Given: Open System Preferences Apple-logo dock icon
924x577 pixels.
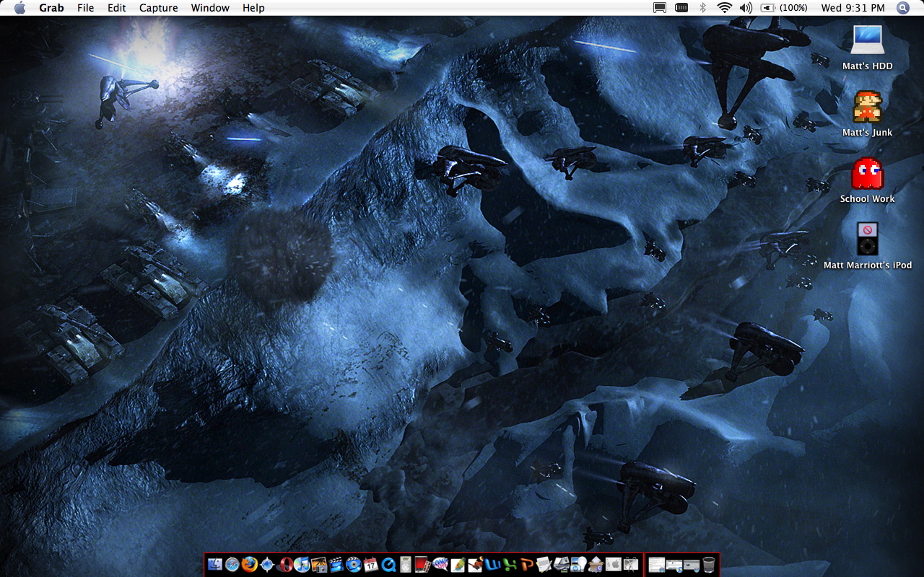Looking at the screenshot, I should 612,565.
